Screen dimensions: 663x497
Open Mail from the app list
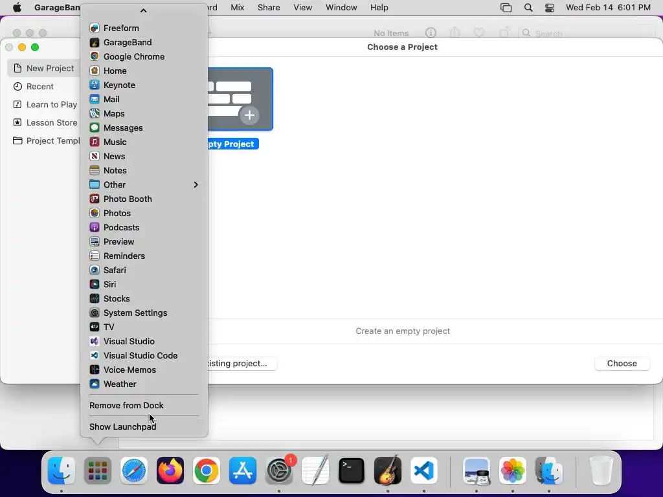coord(144,99)
